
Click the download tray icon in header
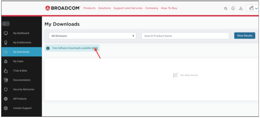click(x=241, y=8)
